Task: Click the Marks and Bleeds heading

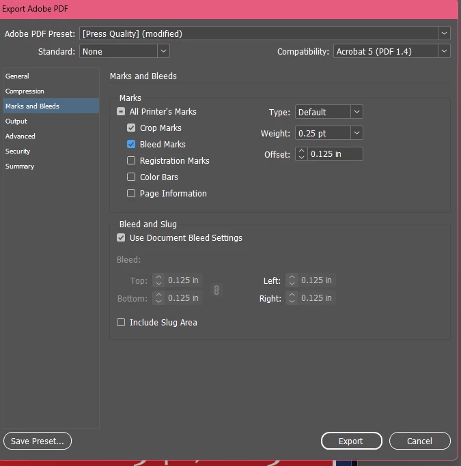Action: tap(143, 76)
